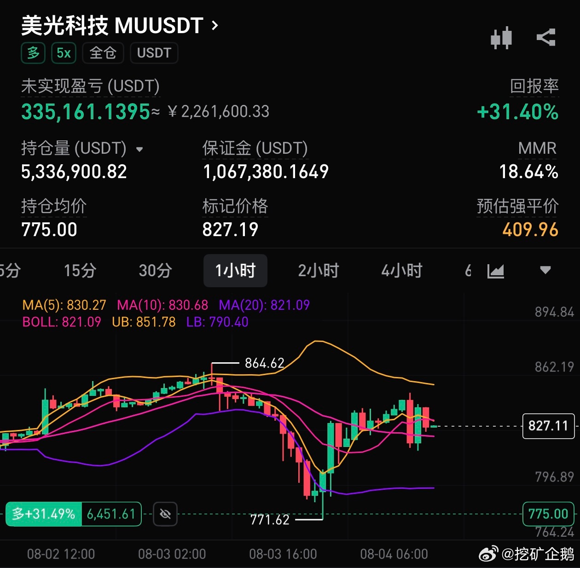
Task: Switch to 30分 timeframe tab
Action: tap(156, 271)
